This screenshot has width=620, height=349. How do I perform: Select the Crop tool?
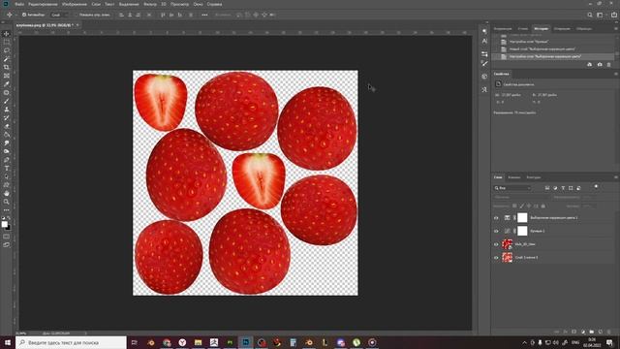click(x=7, y=67)
